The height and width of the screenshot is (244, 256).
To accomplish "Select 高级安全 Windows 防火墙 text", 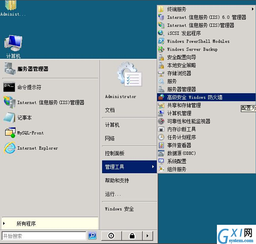I will [195, 97].
